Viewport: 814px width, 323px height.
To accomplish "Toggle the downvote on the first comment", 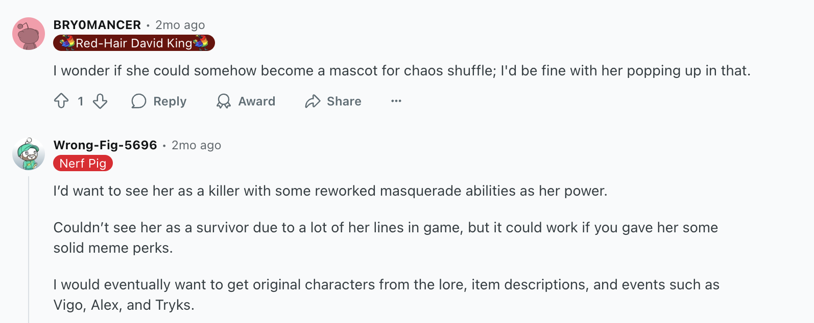I will [100, 101].
